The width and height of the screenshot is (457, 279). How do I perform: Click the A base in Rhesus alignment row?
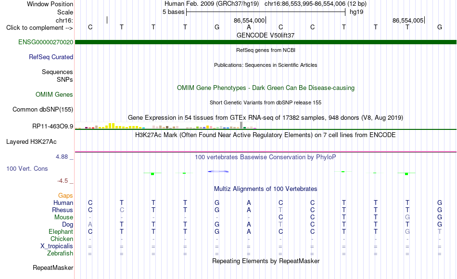pyautogui.click(x=249, y=210)
